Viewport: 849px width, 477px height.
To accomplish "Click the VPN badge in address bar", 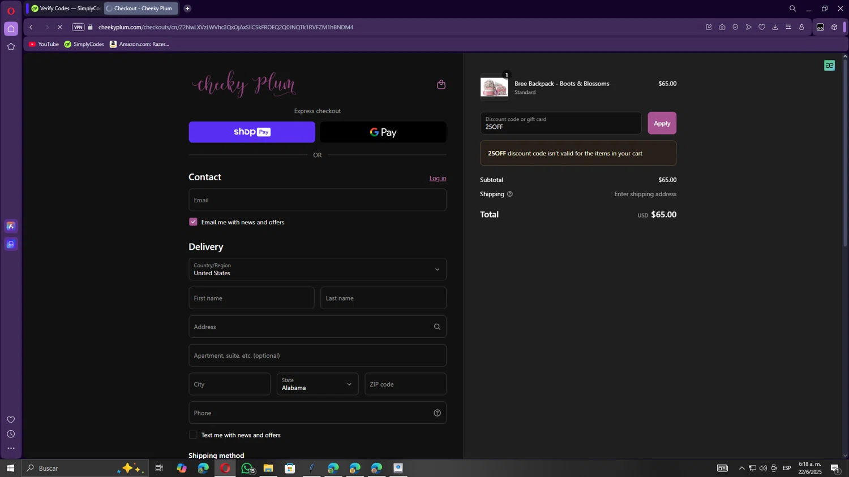I will (x=78, y=27).
